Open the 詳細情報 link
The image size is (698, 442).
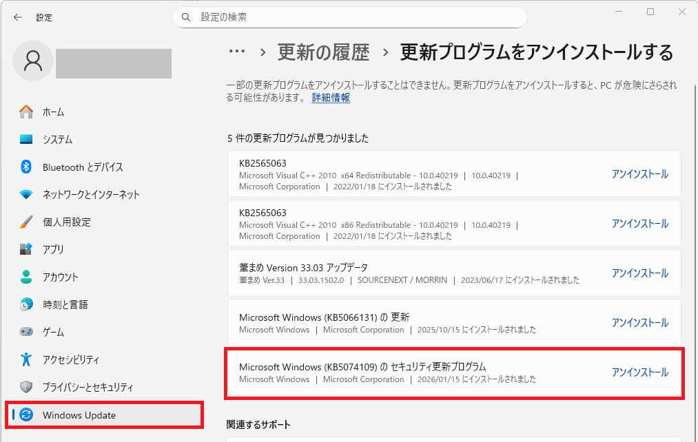point(331,97)
